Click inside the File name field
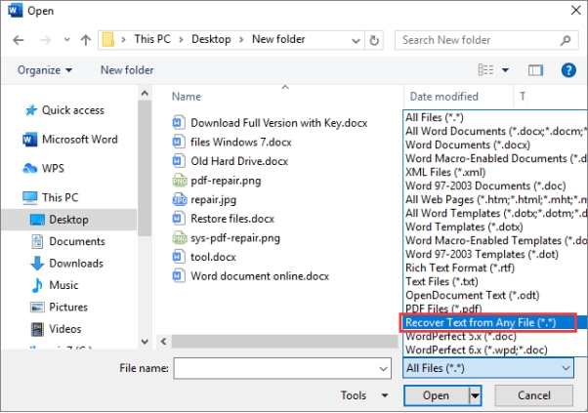 [283, 368]
